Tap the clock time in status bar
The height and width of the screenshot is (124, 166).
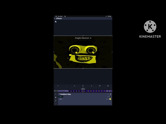pos(56,16)
